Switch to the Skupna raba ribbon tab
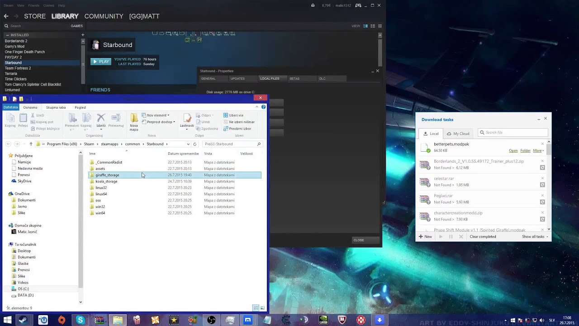Image resolution: width=579 pixels, height=326 pixels. click(56, 107)
